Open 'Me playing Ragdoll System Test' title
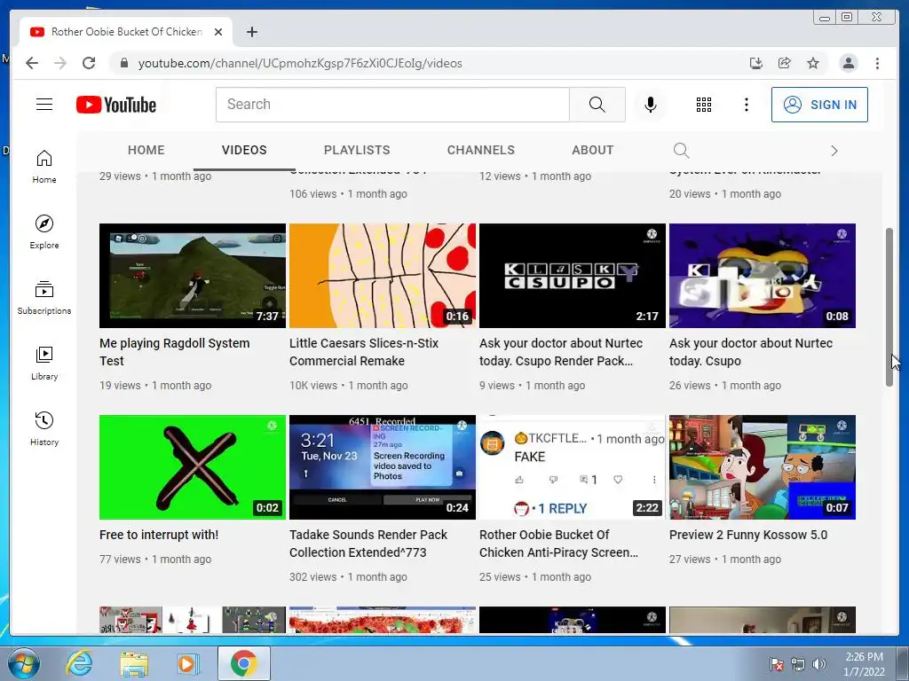This screenshot has height=681, width=909. [x=175, y=352]
